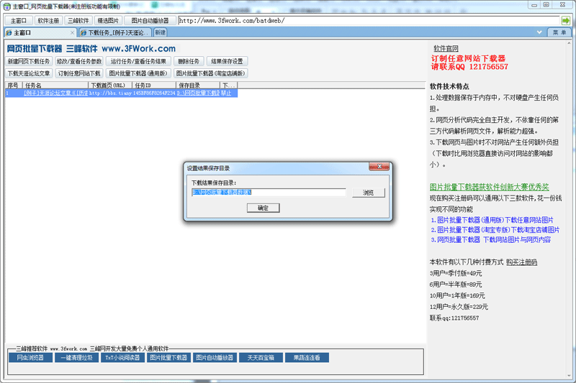
Task: Click 修改/查看任务参数 button
Action: [x=79, y=61]
